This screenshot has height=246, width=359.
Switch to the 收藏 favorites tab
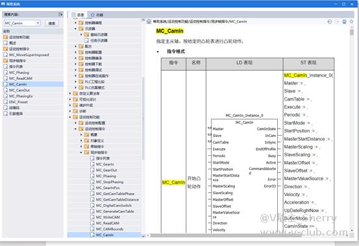(97, 15)
